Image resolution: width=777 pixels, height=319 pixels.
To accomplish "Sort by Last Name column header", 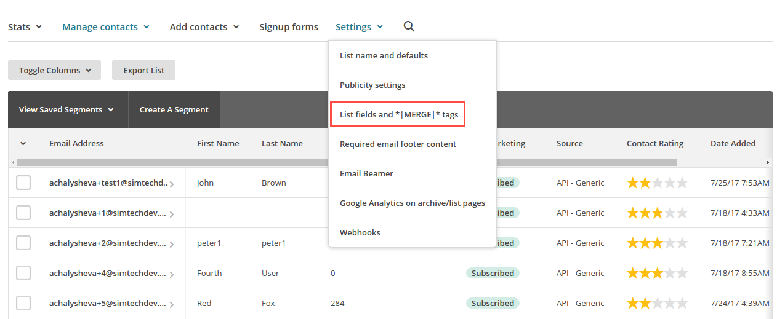I will [x=282, y=143].
